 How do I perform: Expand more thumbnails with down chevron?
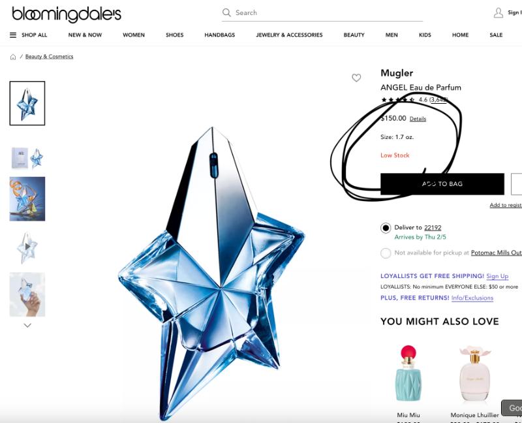[27, 326]
